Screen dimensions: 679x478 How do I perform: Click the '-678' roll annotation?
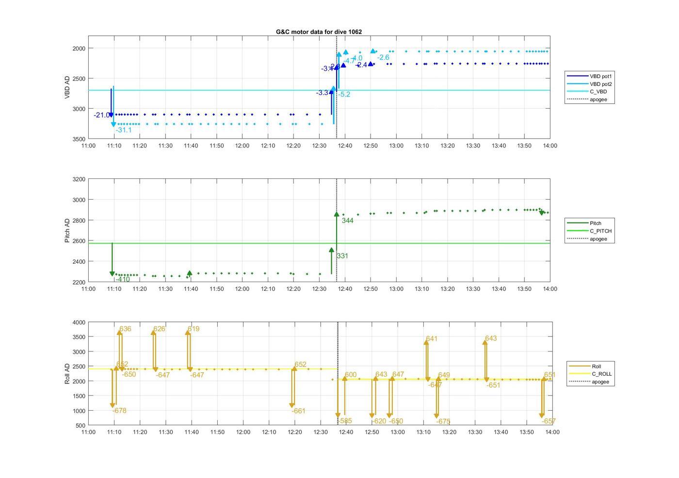[119, 411]
